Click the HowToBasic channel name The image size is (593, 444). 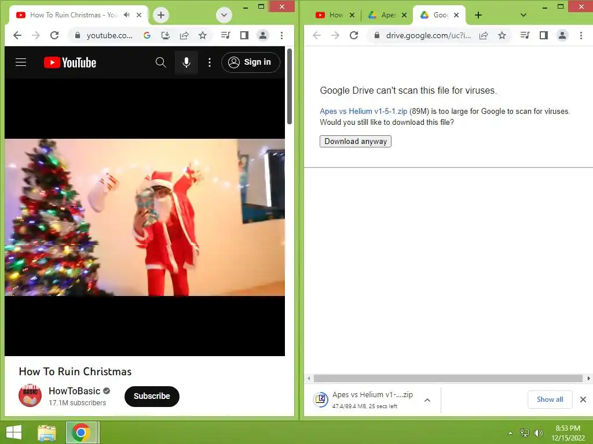pyautogui.click(x=75, y=391)
